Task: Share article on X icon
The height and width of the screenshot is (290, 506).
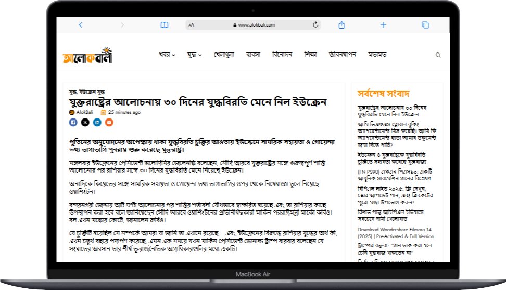Action: pos(85,122)
